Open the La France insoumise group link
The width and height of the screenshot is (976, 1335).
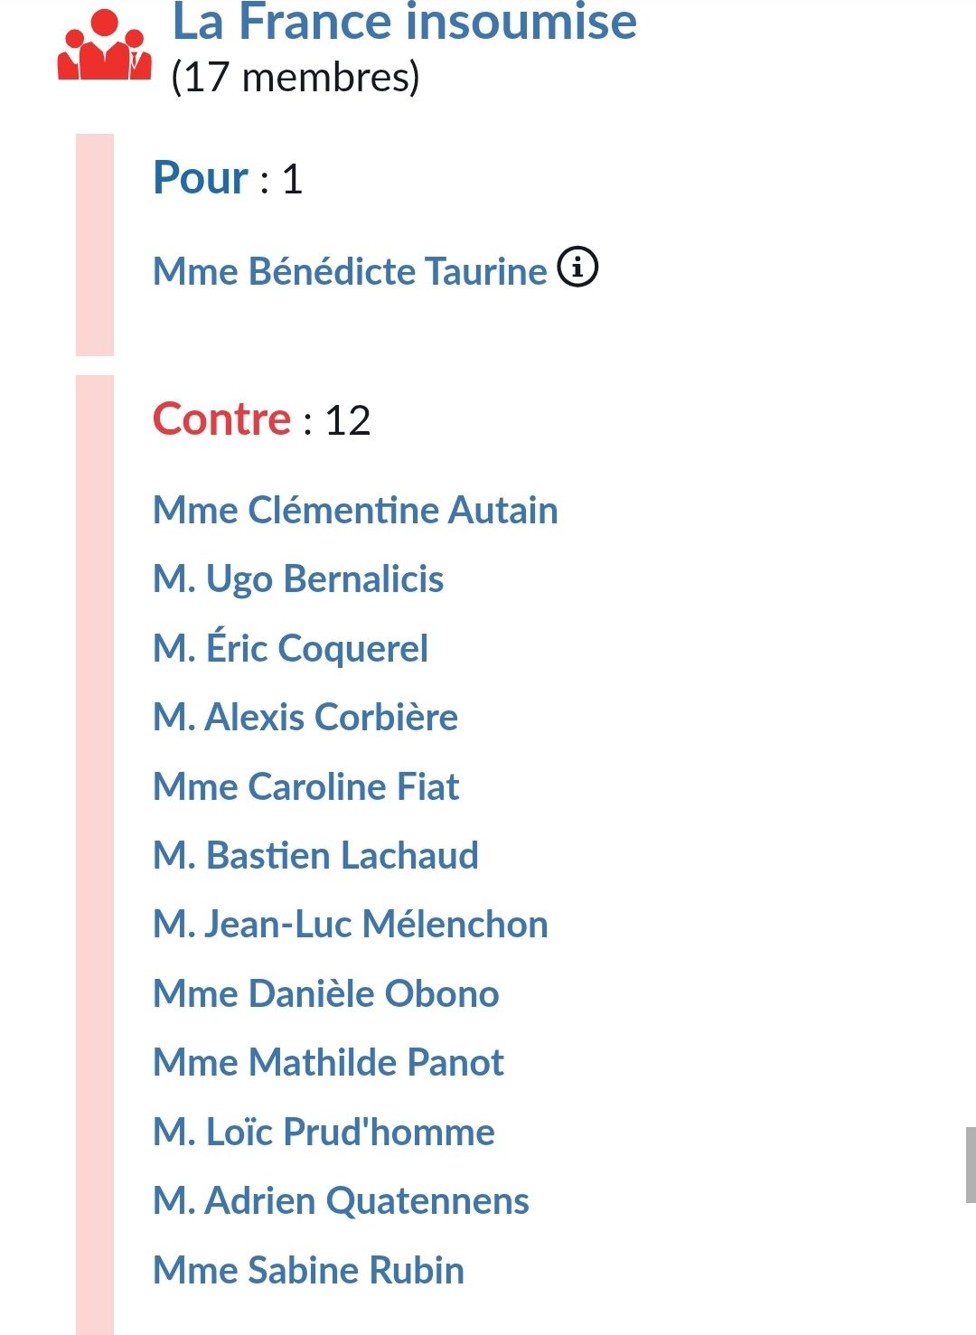[x=404, y=22]
